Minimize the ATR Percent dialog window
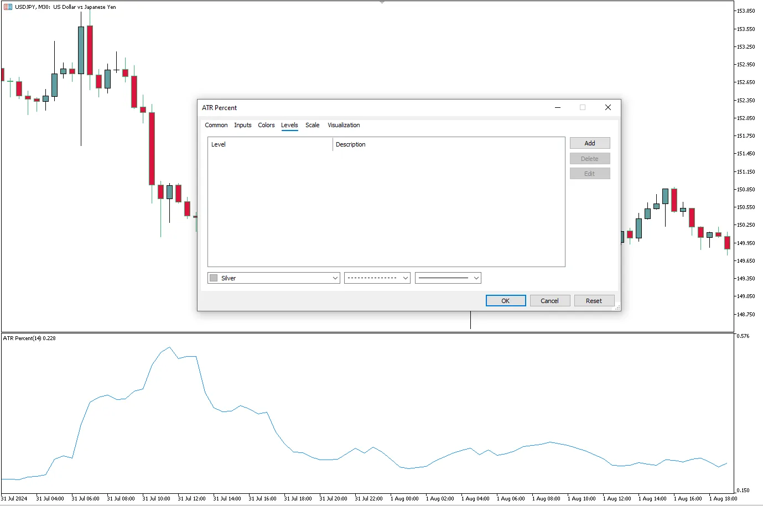This screenshot has height=506, width=763. point(558,108)
